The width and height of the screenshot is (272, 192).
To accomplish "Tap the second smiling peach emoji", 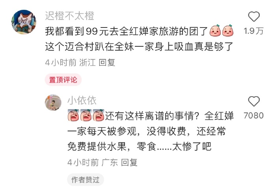I will click(228, 30).
